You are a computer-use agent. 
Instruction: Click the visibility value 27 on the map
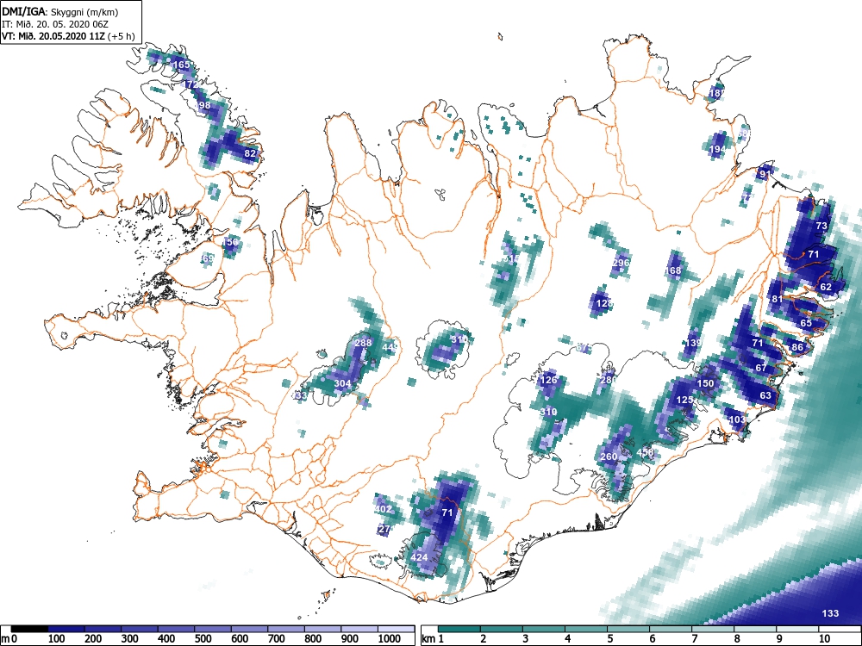click(x=384, y=530)
